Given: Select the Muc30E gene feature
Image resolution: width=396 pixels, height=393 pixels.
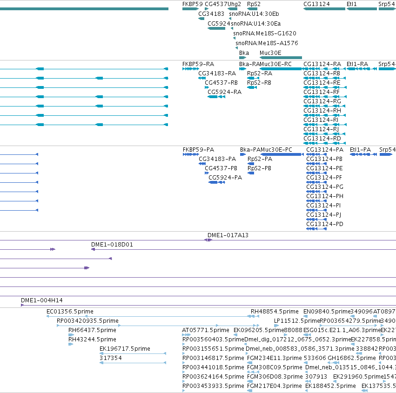Looking at the screenshot, I should tap(281, 58).
